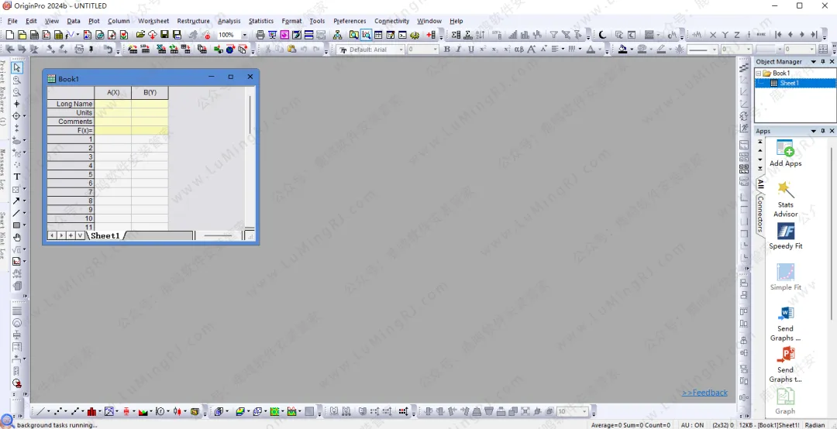The height and width of the screenshot is (429, 837).
Task: Launch the Speedy Fit app
Action: coord(785,235)
